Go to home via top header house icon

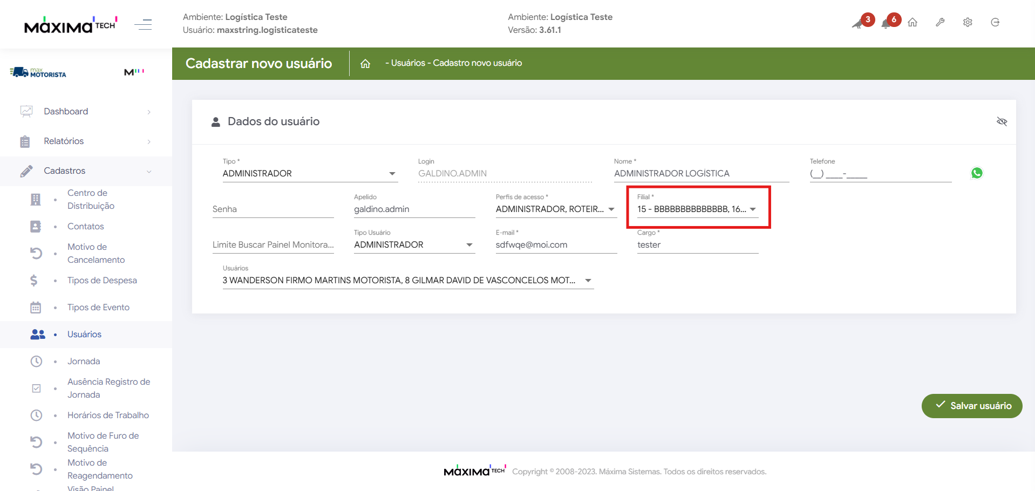[913, 23]
